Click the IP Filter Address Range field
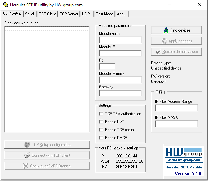 click(x=176, y=108)
